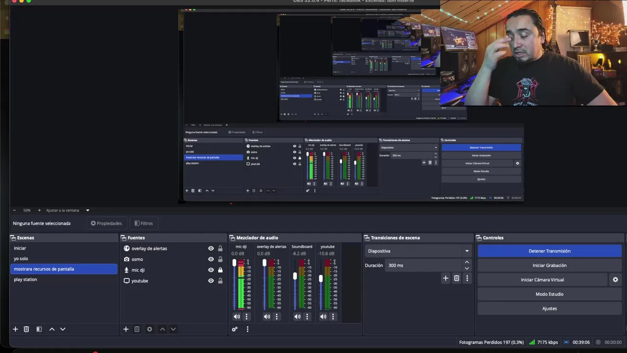
Task: Select the osmo source row
Action: point(173,259)
